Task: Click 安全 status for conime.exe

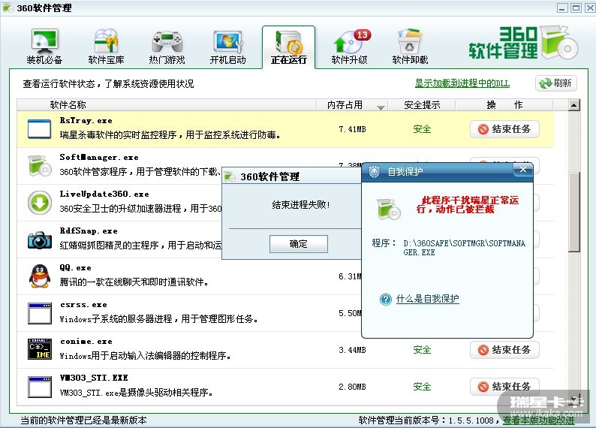Action: tap(422, 350)
